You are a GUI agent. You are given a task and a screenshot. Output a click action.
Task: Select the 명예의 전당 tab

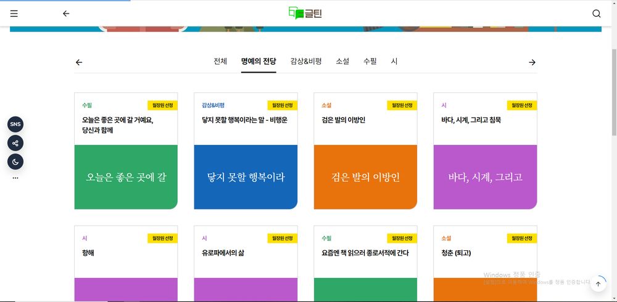[x=259, y=62]
